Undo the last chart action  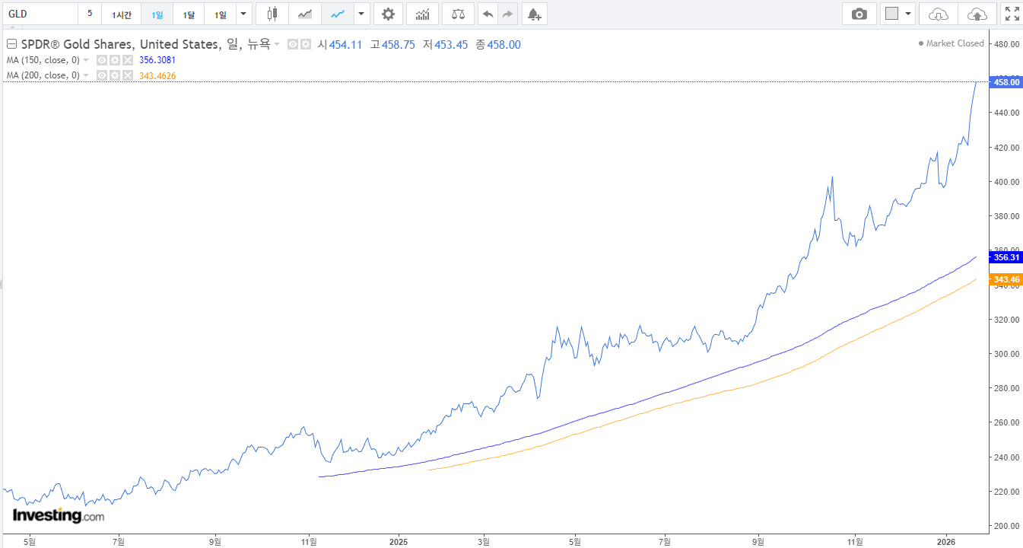click(488, 14)
